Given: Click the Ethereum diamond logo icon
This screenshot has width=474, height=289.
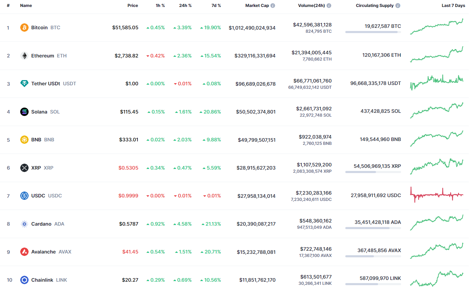Looking at the screenshot, I should [x=24, y=56].
